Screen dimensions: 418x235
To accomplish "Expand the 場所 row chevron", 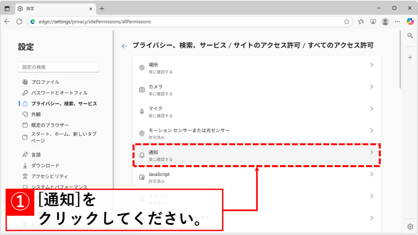I will (x=371, y=65).
